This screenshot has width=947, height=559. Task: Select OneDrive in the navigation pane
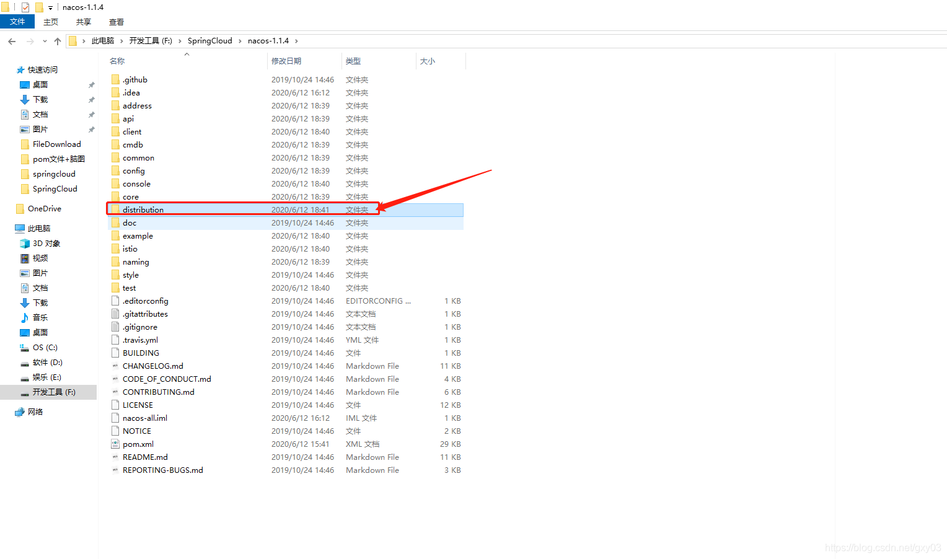[x=44, y=209]
